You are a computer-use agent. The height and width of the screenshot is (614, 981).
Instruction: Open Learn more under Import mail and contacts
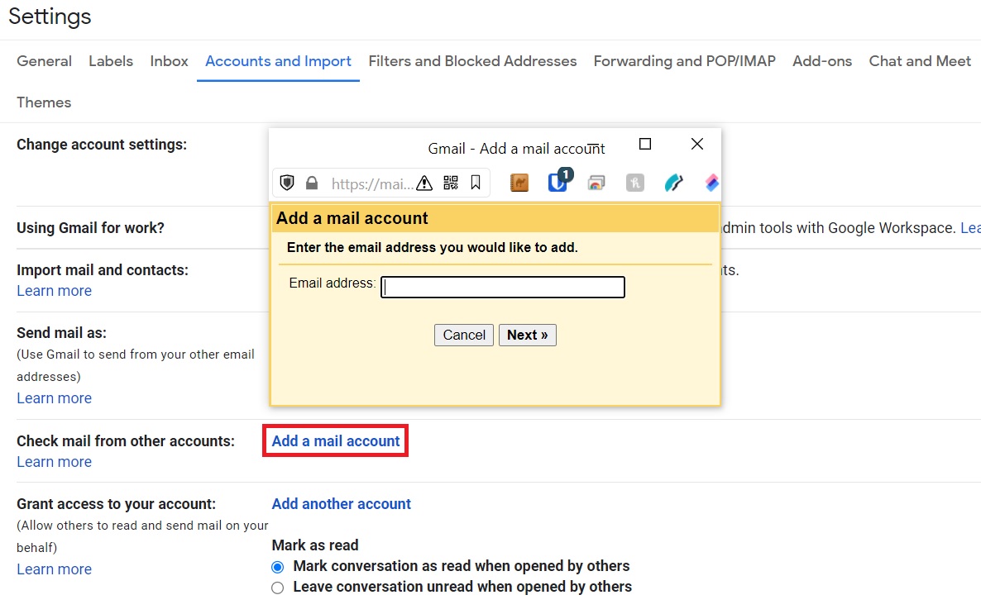[x=55, y=291]
